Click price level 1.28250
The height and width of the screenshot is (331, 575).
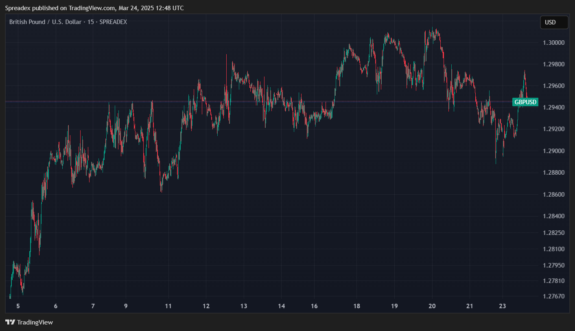coord(553,232)
